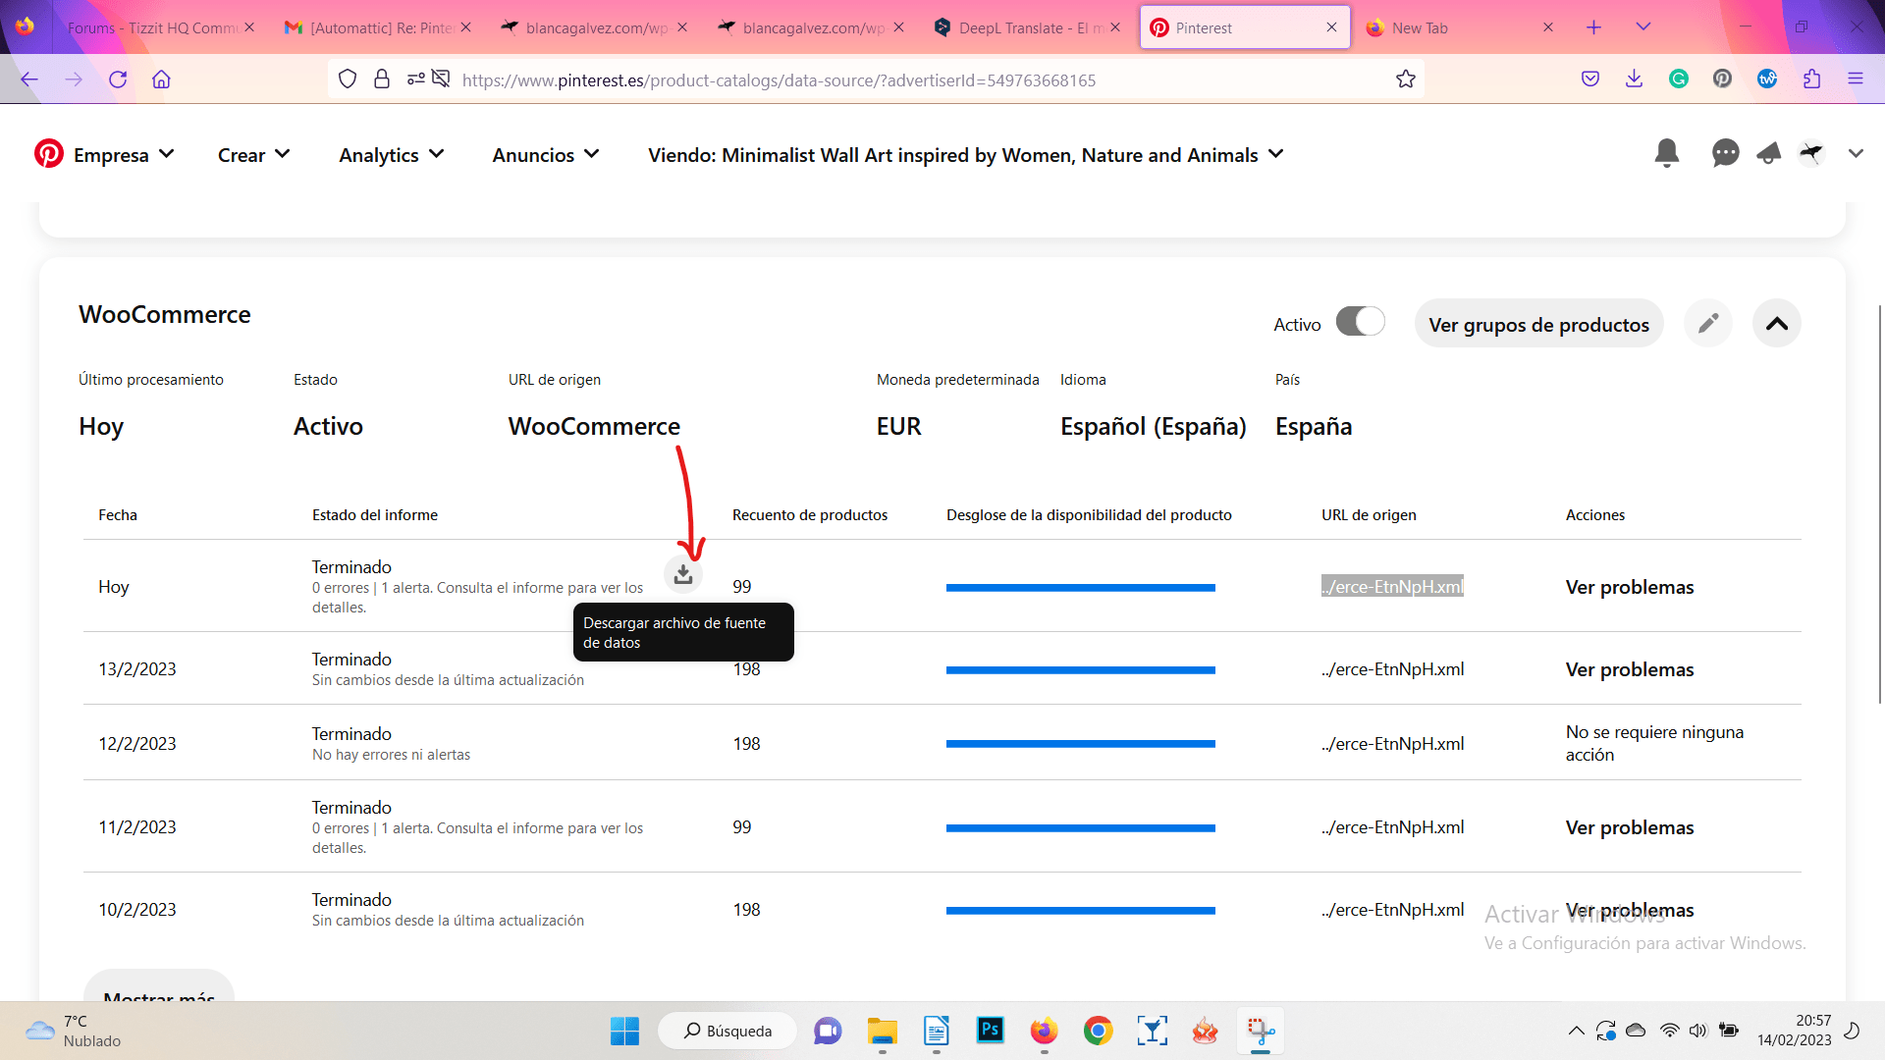Open the Viendo account switcher dropdown

[x=966, y=155]
